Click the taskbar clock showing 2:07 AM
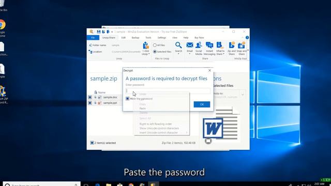 [x=319, y=184]
